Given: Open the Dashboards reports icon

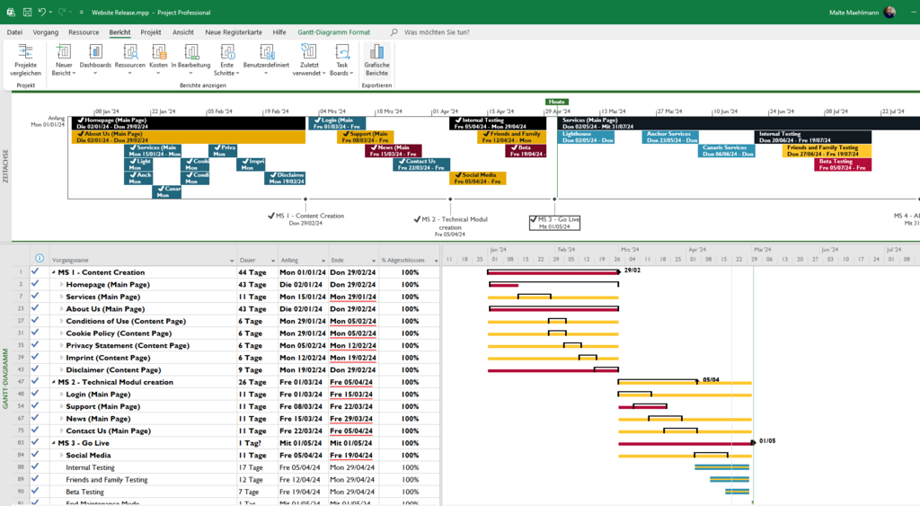Looking at the screenshot, I should 95,59.
